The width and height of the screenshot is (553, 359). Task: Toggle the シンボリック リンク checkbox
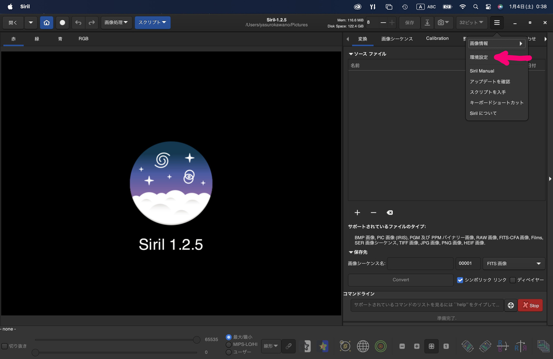tap(460, 280)
